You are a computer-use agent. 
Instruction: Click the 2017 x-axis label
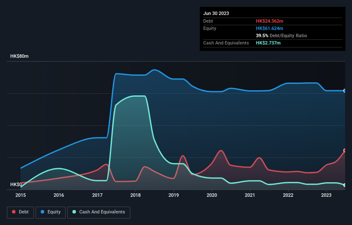point(97,195)
